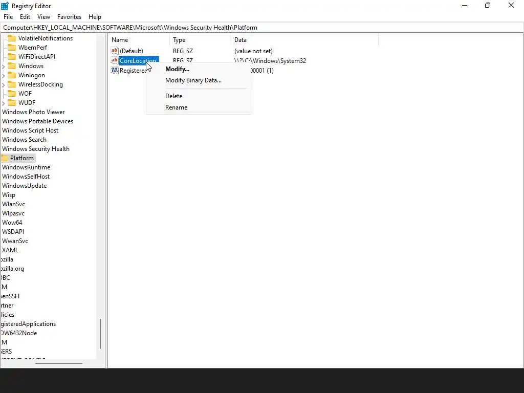524x393 pixels.
Task: Select the WiFiDirectAPI folder icon
Action: [x=12, y=56]
